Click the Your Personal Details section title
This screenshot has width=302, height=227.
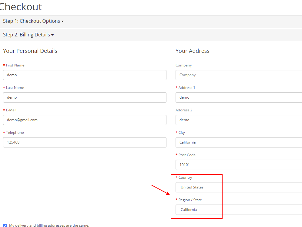(x=30, y=51)
